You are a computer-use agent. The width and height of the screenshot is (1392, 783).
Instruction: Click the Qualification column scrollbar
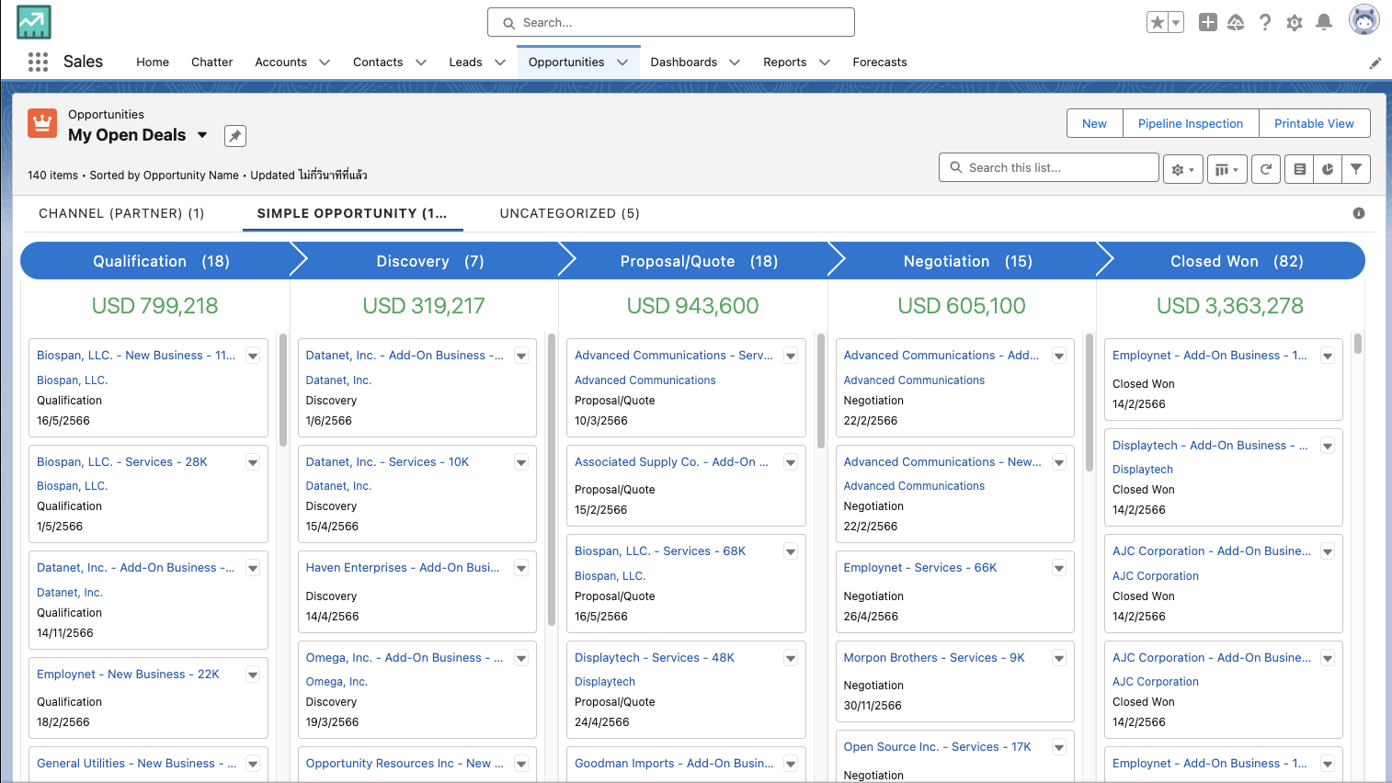[x=282, y=390]
